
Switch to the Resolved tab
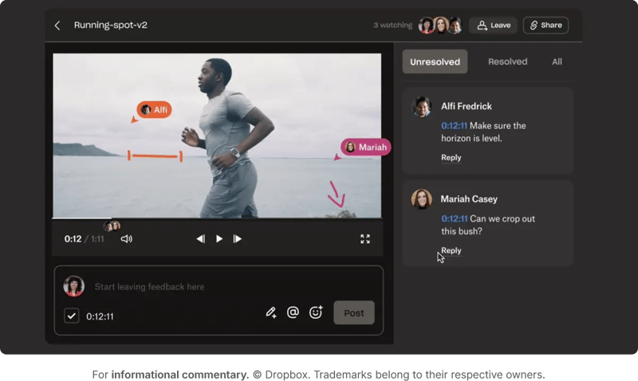[x=507, y=62]
